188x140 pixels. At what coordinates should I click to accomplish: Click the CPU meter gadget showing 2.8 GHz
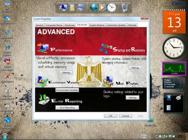(x=174, y=69)
